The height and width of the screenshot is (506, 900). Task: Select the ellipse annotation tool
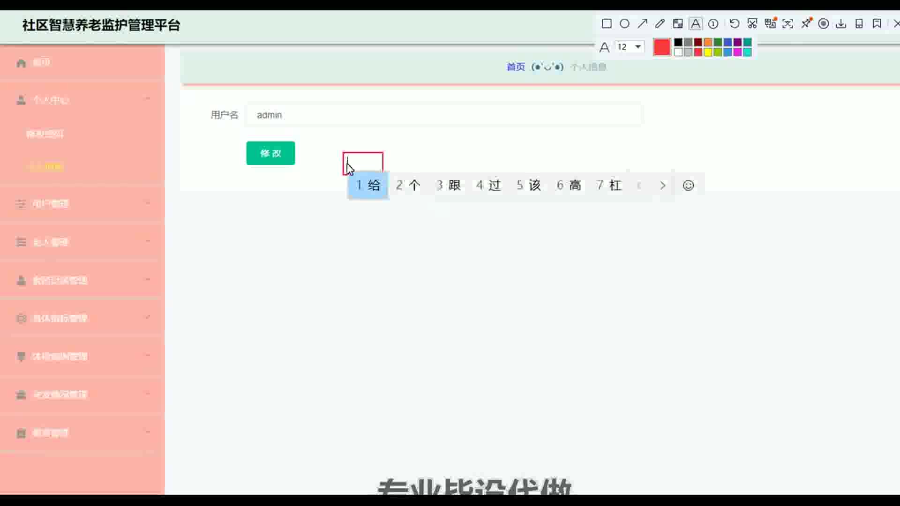pos(624,24)
